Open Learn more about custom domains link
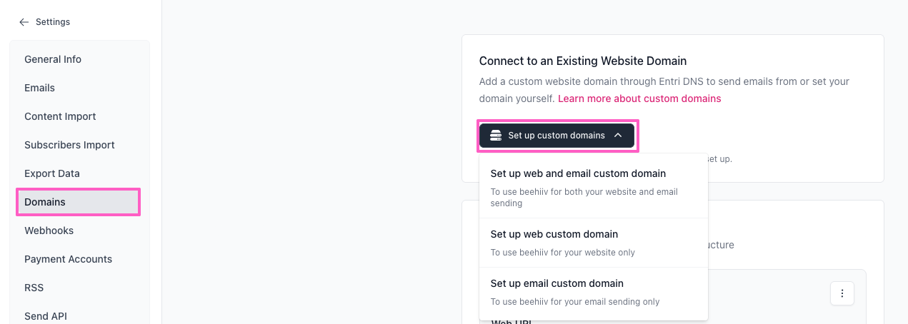This screenshot has width=908, height=324. pyautogui.click(x=639, y=98)
